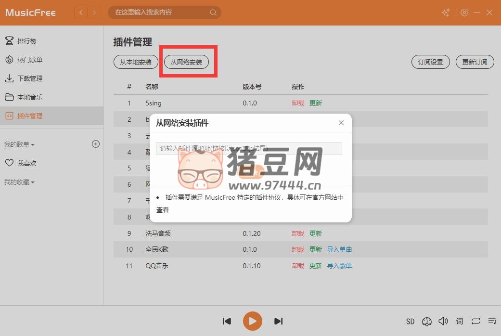Viewport: 501px width, 336px height.
Task: Uninstall the 全民K歌 plugin
Action: tap(298, 249)
